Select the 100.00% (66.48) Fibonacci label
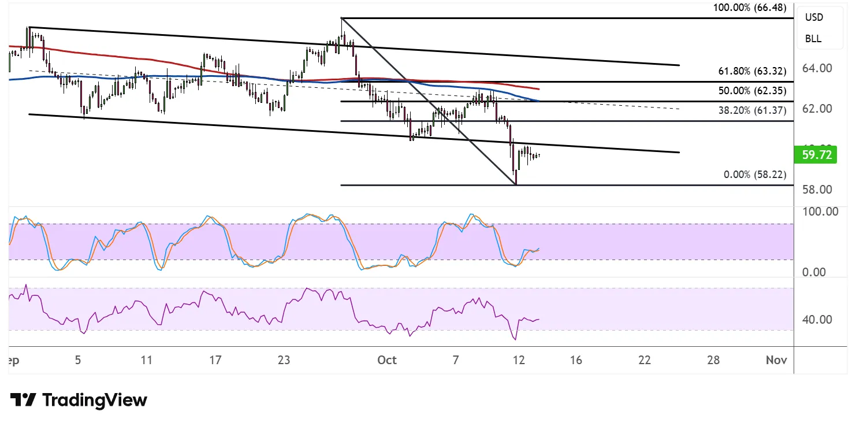Screen dimensions: 856x426 click(x=750, y=8)
